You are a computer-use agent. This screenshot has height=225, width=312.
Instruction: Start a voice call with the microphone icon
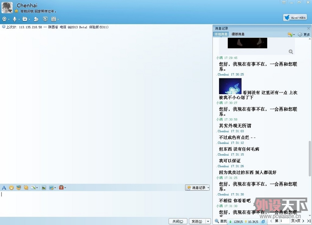coord(15,19)
